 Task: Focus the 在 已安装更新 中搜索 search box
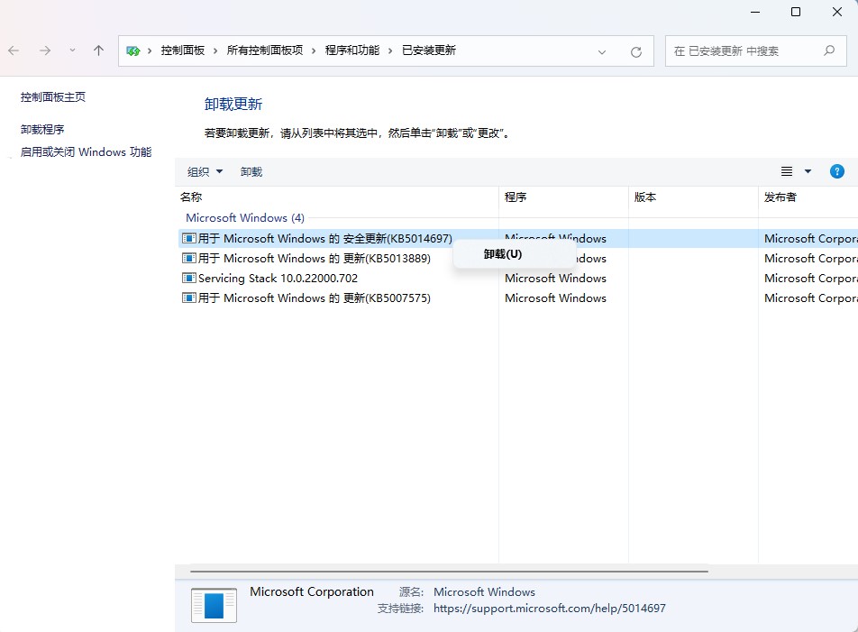click(755, 50)
